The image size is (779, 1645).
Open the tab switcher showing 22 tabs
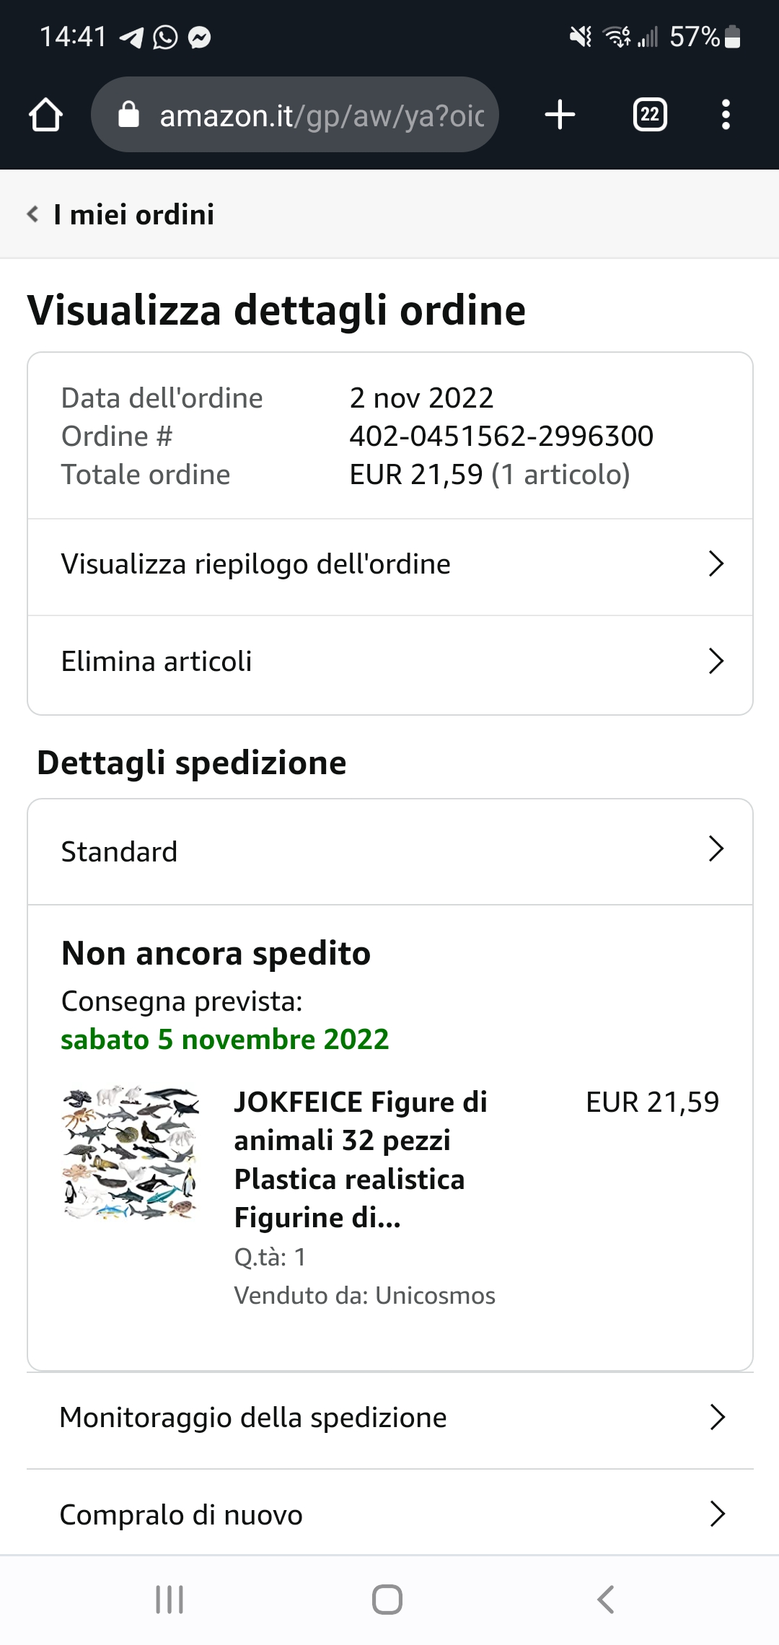click(x=649, y=115)
